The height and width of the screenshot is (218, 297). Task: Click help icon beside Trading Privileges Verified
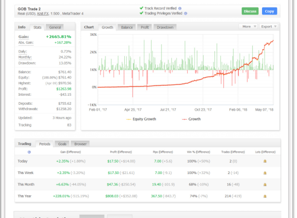[186, 13]
